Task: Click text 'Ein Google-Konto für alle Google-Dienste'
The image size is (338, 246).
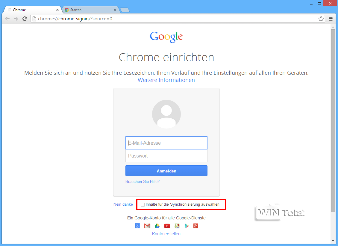Action: pos(166,218)
